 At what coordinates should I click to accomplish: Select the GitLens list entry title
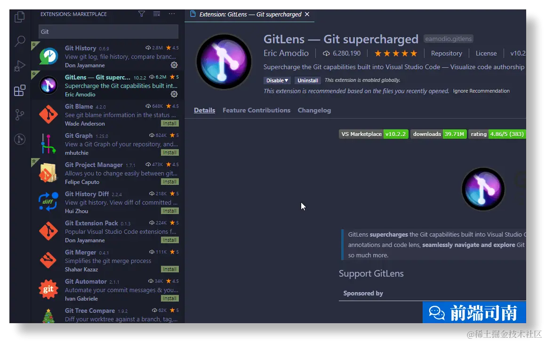coord(97,77)
